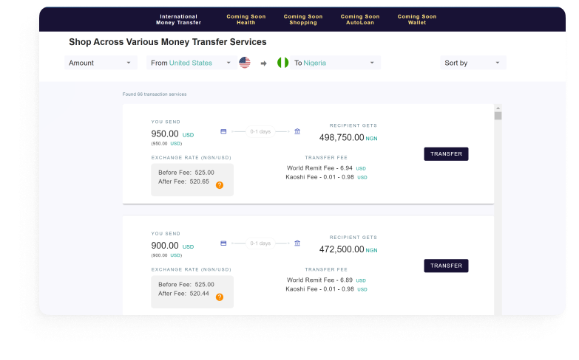Click the results list scrollbar thumb
The width and height of the screenshot is (579, 360).
498,115
